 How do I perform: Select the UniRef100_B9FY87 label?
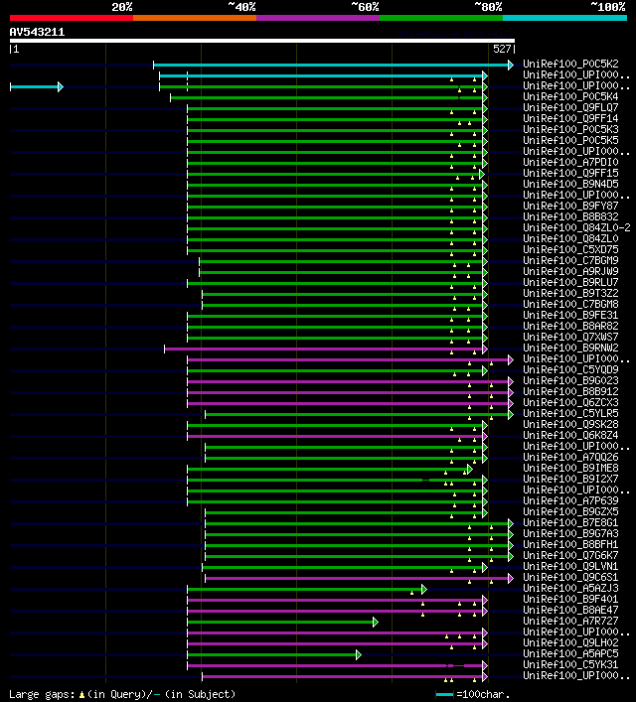click(x=570, y=206)
